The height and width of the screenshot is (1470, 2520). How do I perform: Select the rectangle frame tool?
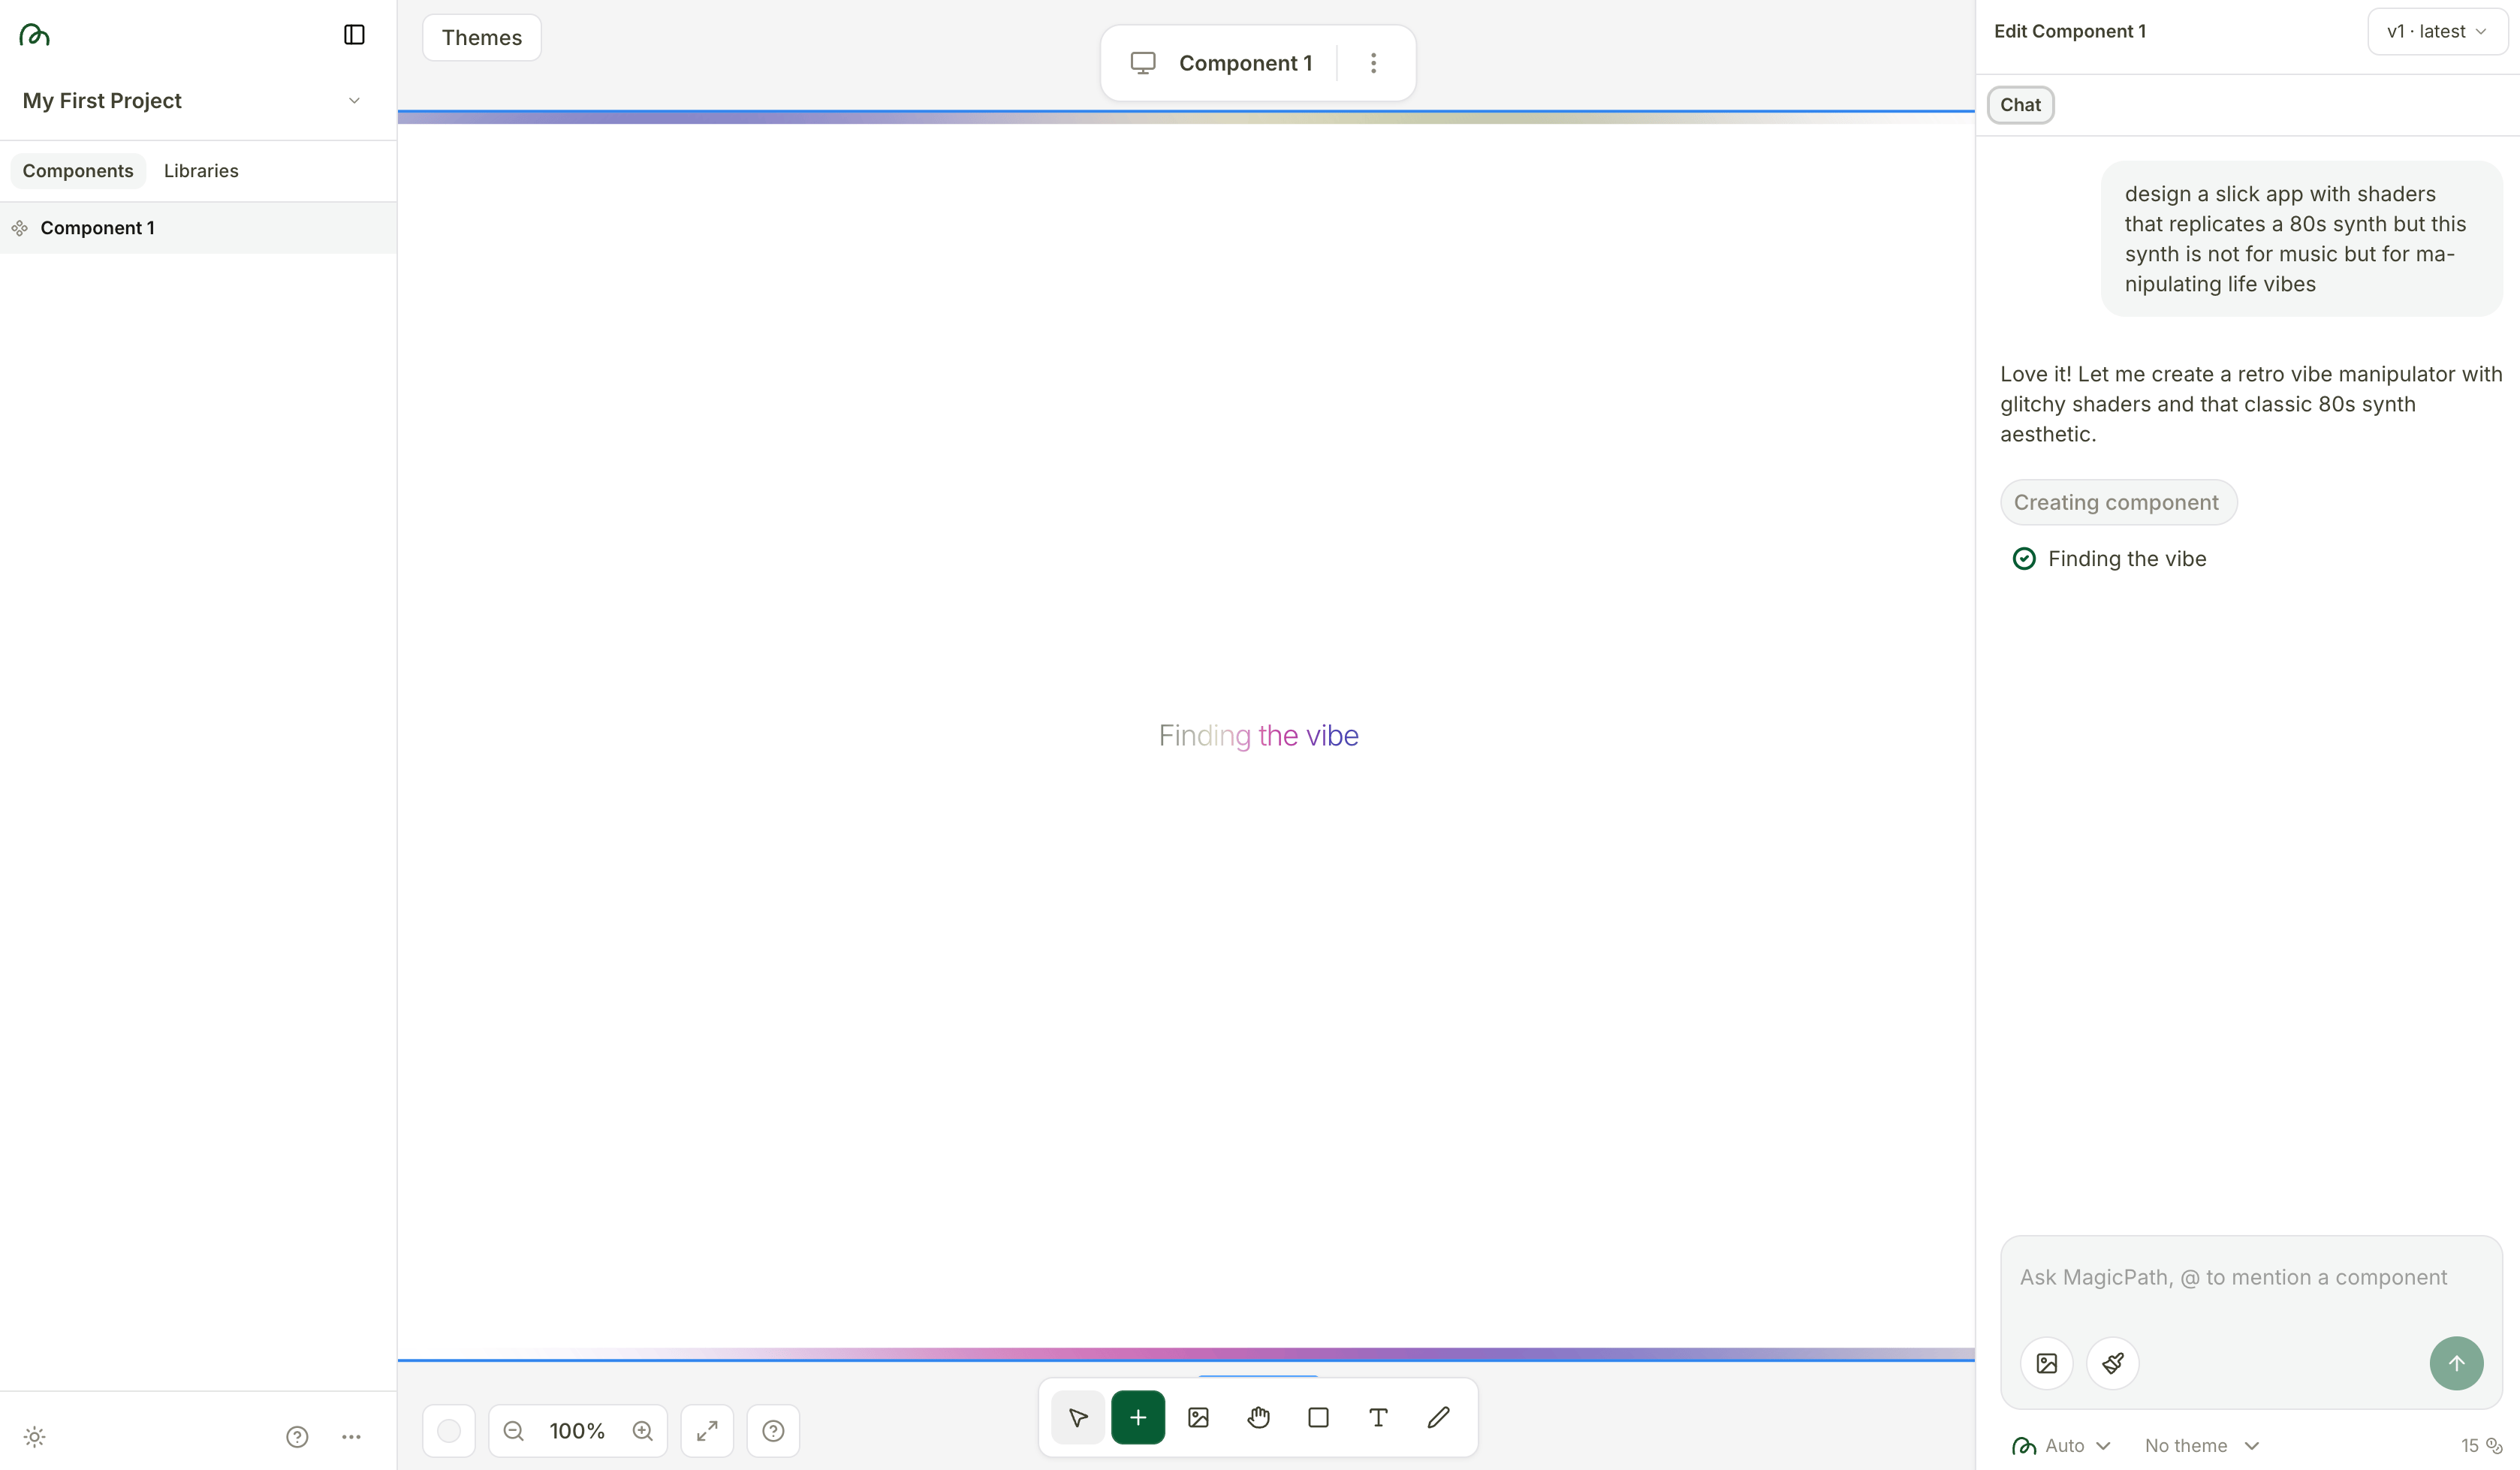1318,1417
